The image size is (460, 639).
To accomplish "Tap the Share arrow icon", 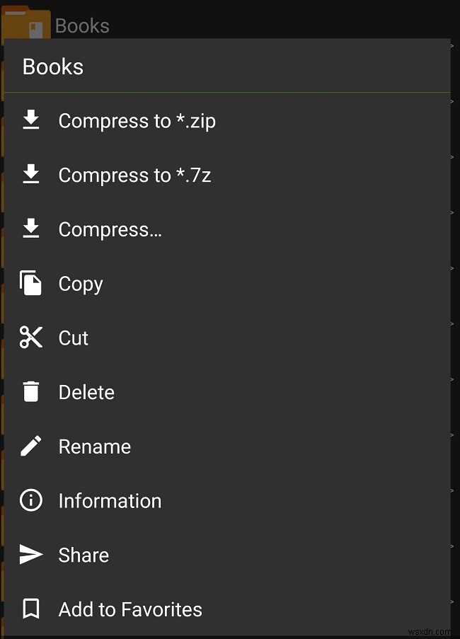I will coord(30,555).
